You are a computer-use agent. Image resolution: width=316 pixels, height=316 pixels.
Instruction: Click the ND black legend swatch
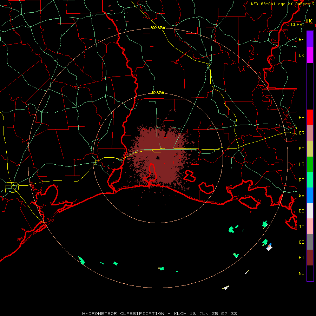(310, 273)
